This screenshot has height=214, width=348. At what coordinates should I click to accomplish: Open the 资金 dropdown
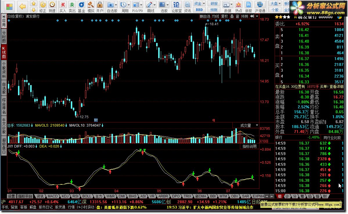point(199,3)
